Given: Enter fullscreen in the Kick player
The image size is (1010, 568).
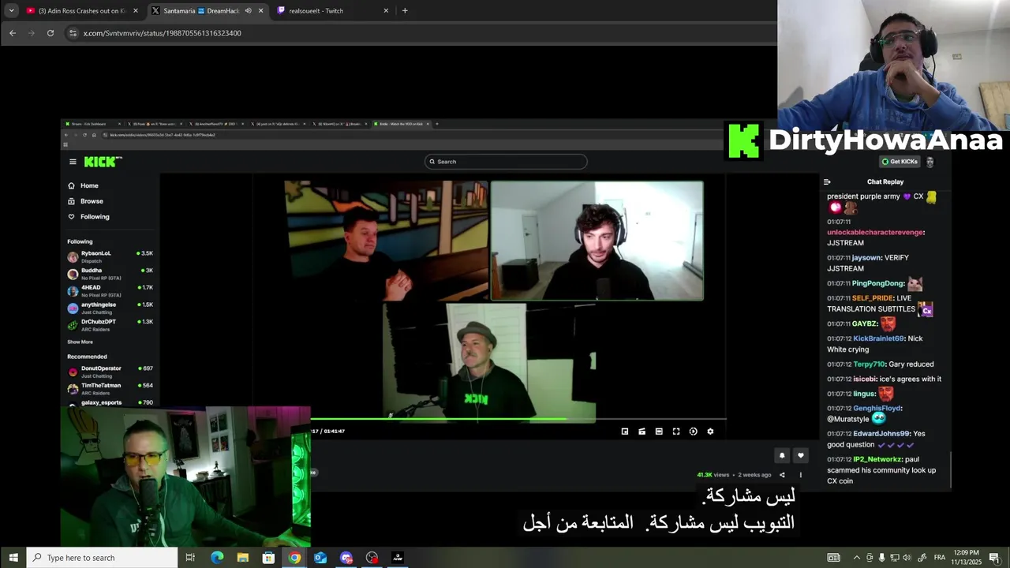Looking at the screenshot, I should [676, 432].
